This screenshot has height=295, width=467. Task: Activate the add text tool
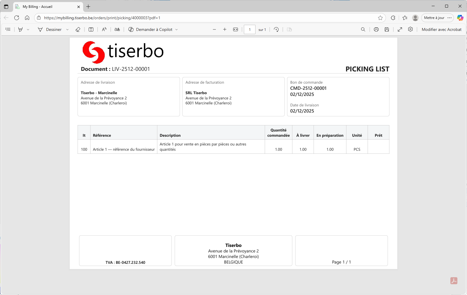[91, 29]
